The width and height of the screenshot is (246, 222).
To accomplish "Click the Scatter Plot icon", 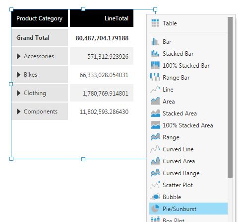I will click(155, 185).
